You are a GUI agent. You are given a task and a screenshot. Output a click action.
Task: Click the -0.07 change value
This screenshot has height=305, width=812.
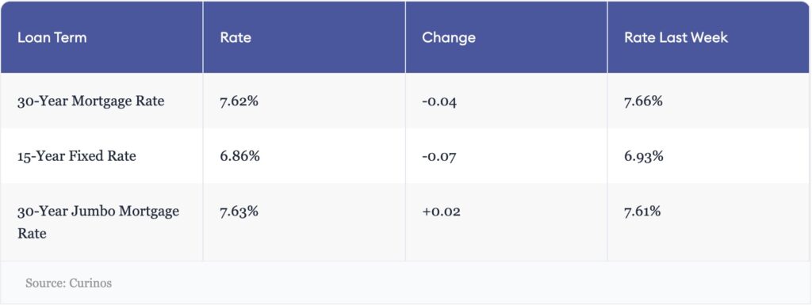tap(439, 157)
